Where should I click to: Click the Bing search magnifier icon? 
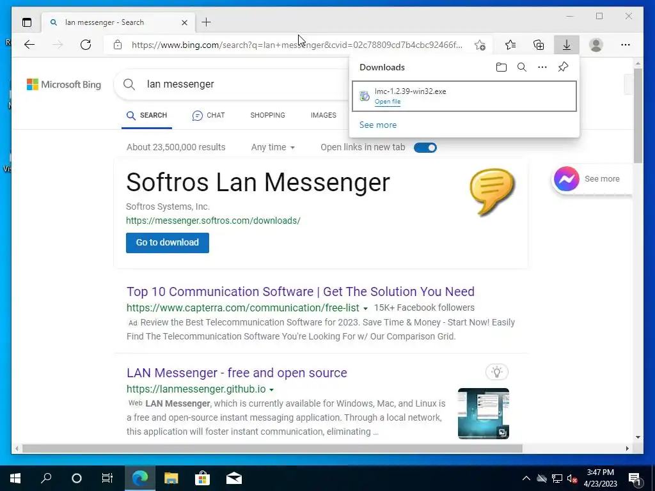coord(129,84)
